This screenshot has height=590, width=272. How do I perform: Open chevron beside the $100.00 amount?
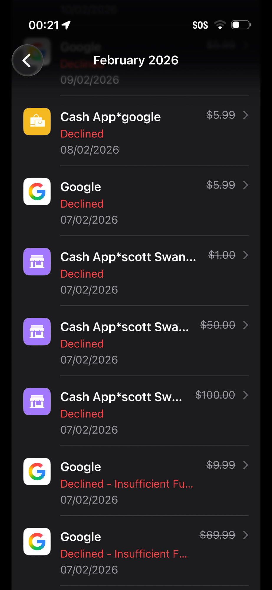[245, 395]
